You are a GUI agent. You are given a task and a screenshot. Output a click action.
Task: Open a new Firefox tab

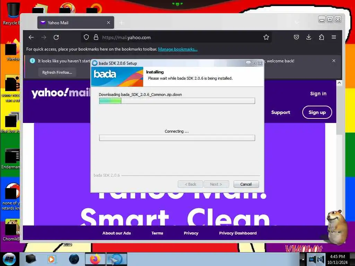(122, 23)
